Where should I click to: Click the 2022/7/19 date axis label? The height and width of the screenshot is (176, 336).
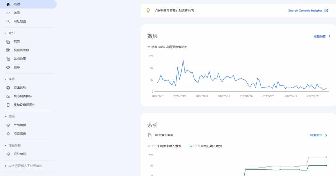tap(180, 96)
